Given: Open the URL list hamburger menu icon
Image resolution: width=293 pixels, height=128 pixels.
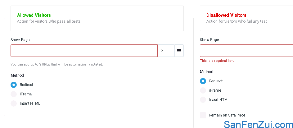Looking at the screenshot, I should coord(179,51).
